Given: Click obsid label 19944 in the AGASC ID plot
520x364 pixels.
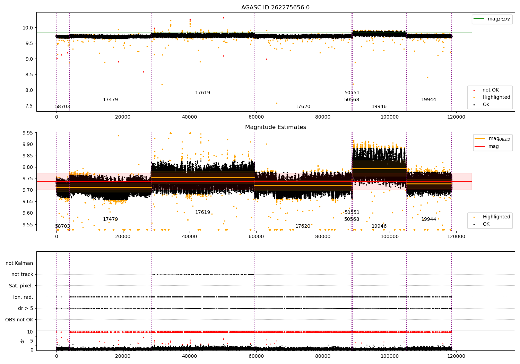Looking at the screenshot, I should [428, 100].
